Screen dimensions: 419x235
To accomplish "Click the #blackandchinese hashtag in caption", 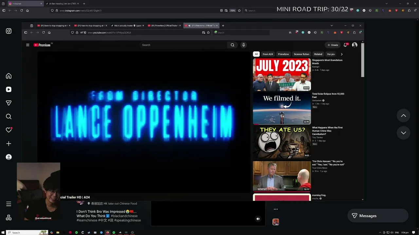I will [x=124, y=216].
